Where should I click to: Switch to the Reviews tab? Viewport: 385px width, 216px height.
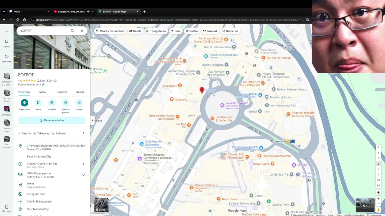62,92
